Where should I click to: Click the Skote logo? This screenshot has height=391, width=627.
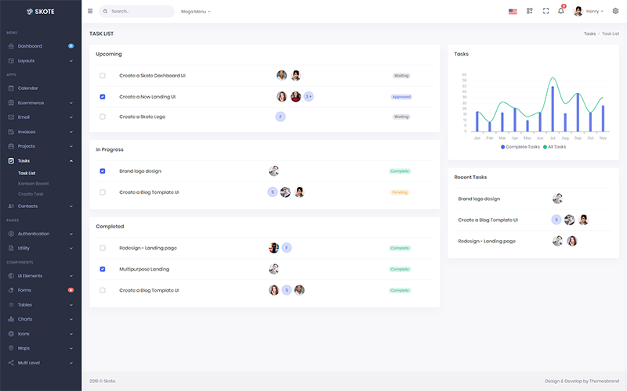[39, 12]
